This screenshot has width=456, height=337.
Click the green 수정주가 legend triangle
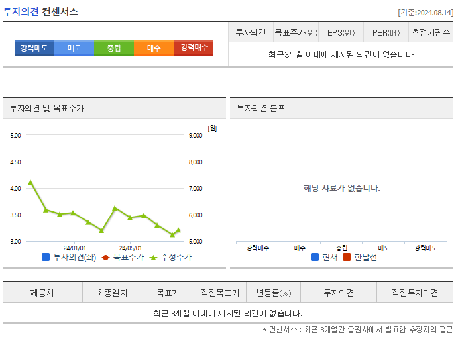[153, 258]
